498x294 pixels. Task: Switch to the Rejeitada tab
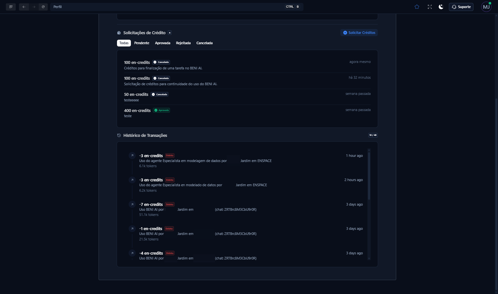(x=183, y=43)
